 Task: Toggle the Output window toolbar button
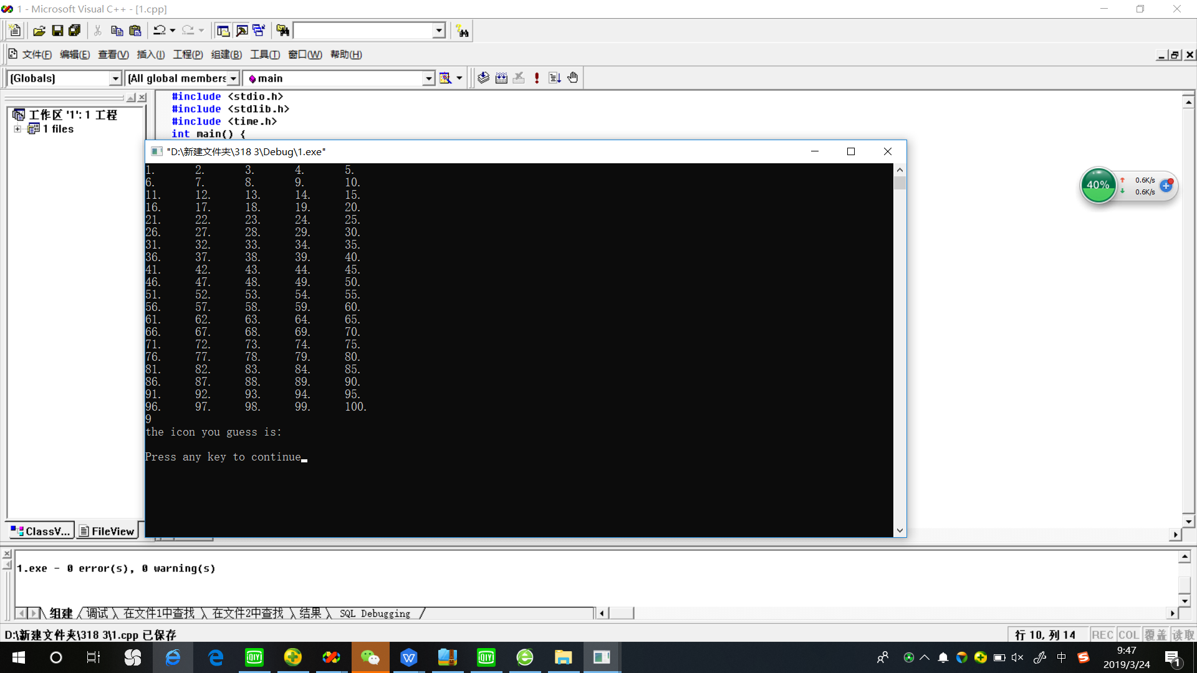pyautogui.click(x=241, y=31)
